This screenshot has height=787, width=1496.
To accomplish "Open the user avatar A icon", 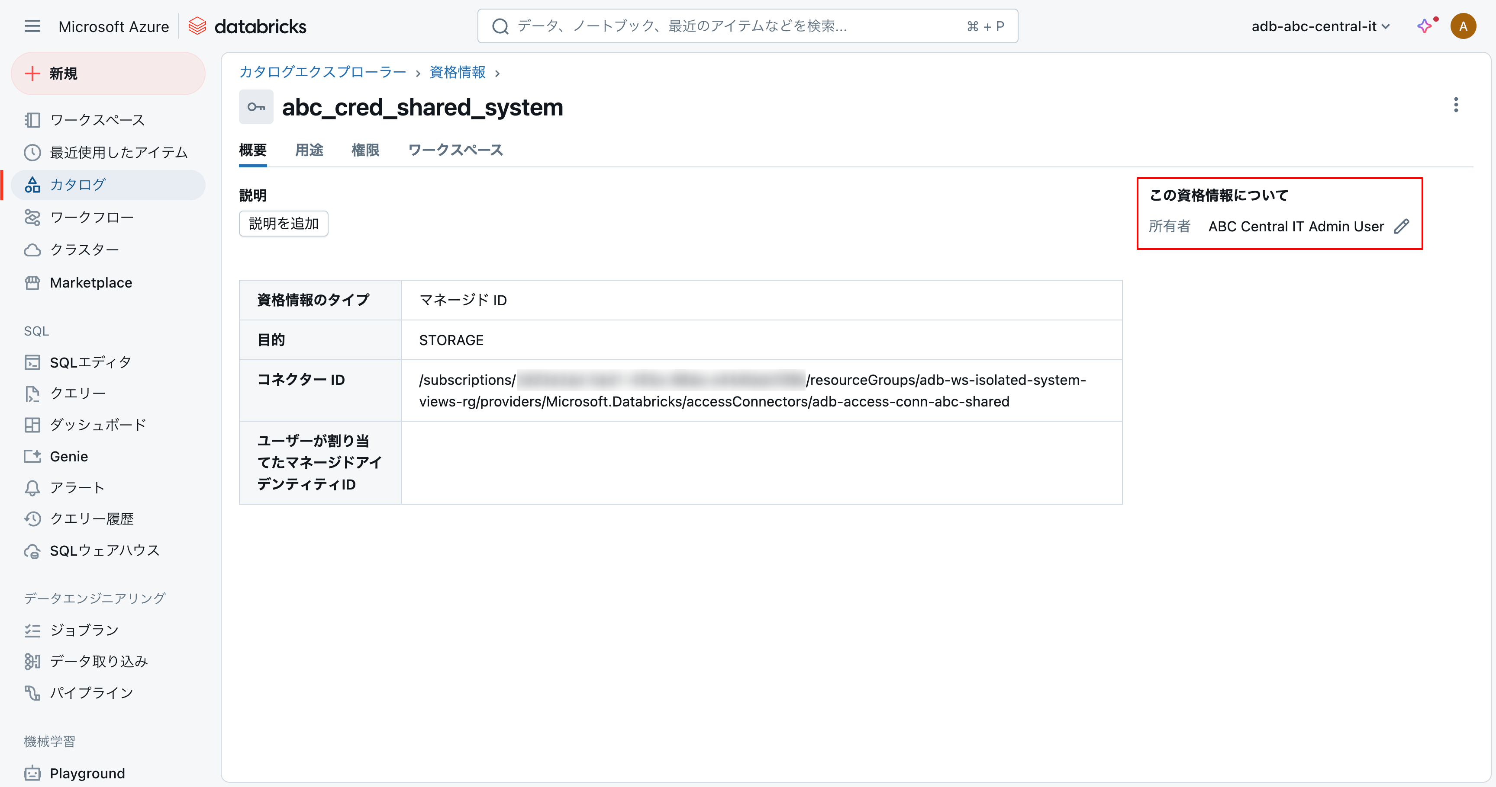I will 1463,26.
